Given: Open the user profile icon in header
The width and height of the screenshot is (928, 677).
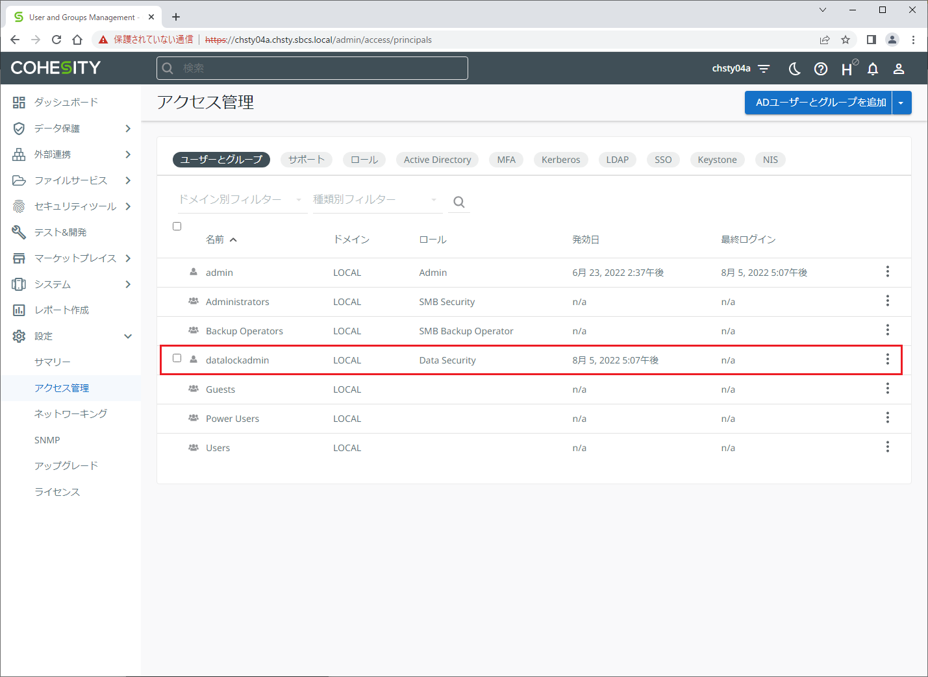Looking at the screenshot, I should click(899, 69).
